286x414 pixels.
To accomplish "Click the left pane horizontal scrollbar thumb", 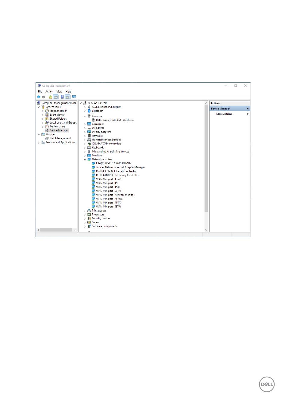I will (x=56, y=230).
